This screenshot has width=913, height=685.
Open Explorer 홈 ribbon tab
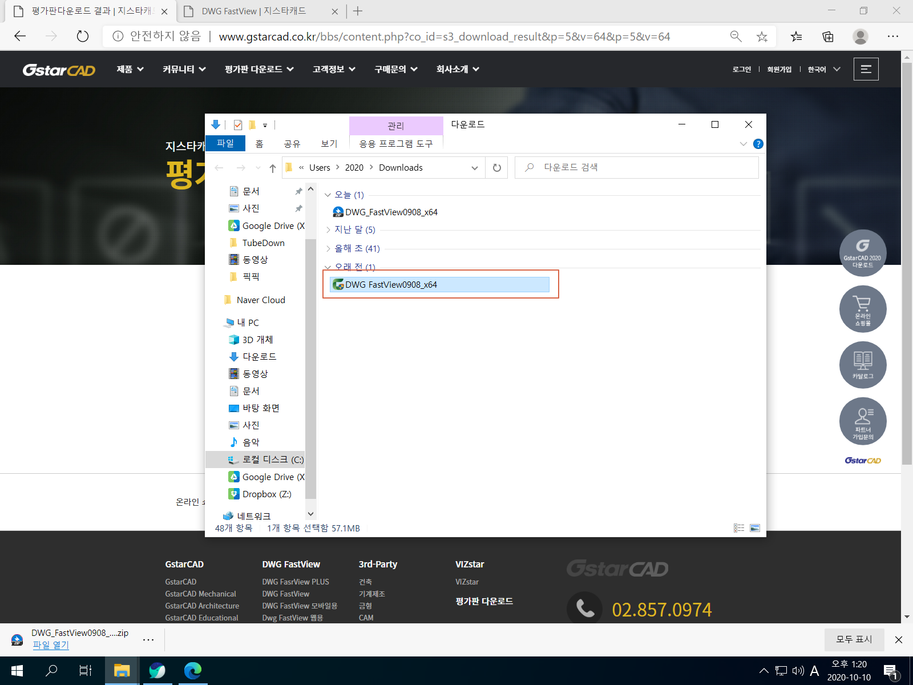pyautogui.click(x=260, y=144)
